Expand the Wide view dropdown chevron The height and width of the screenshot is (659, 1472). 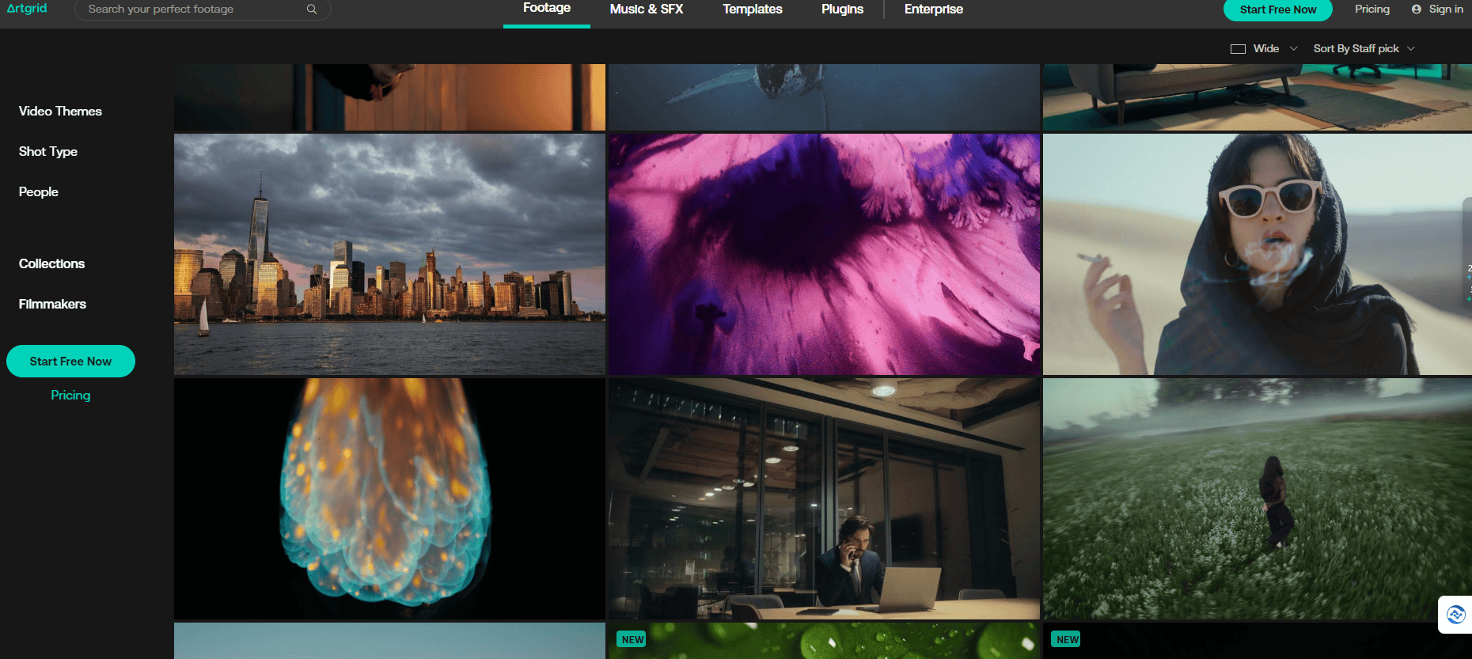[x=1294, y=49]
